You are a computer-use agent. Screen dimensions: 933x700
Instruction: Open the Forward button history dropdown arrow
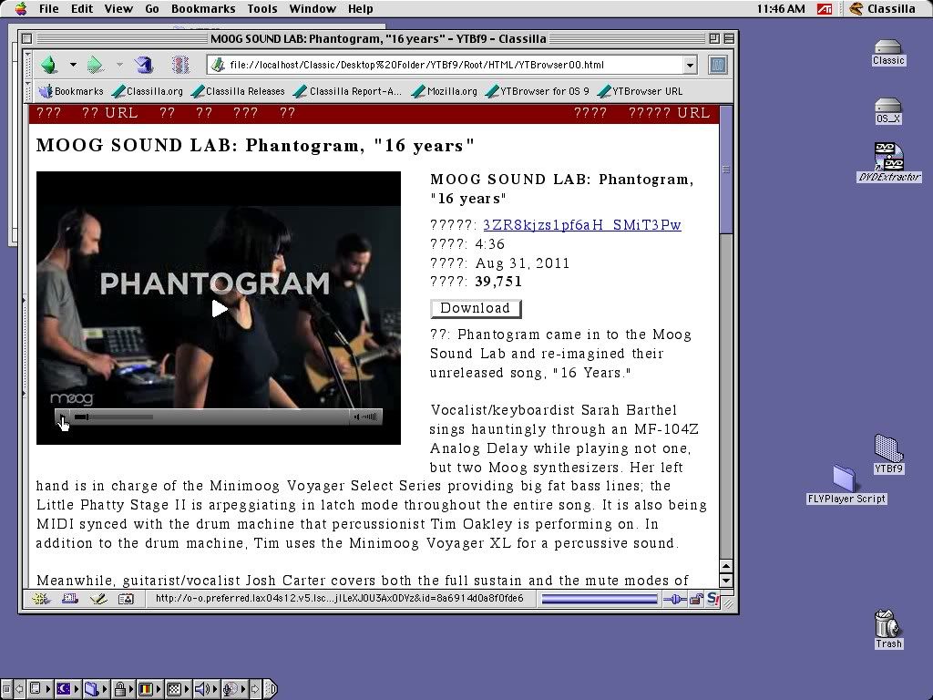point(119,65)
